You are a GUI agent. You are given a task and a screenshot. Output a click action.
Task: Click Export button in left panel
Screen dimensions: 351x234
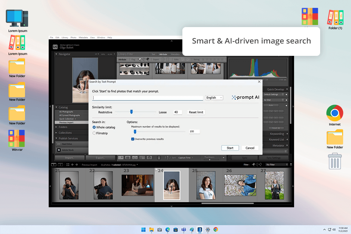click(100, 158)
